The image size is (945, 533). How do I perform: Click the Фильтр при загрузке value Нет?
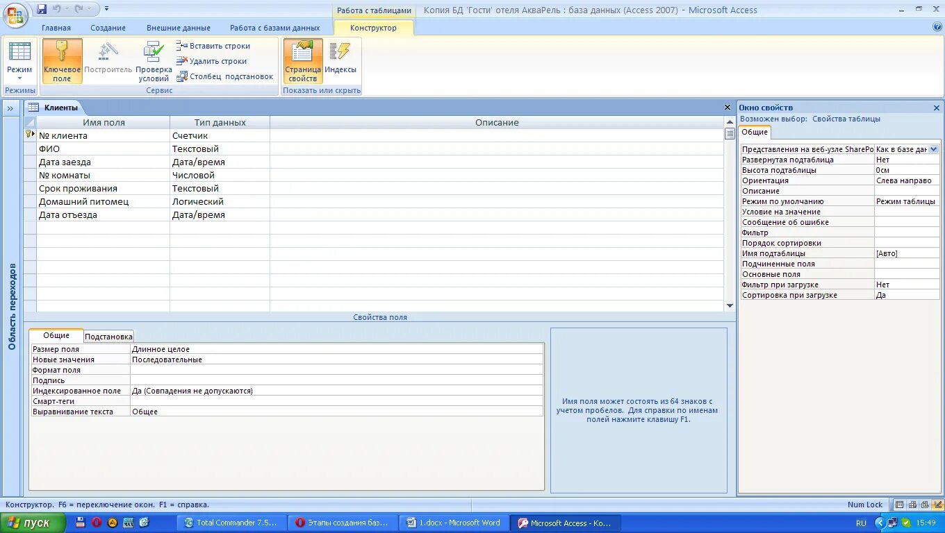(x=907, y=285)
